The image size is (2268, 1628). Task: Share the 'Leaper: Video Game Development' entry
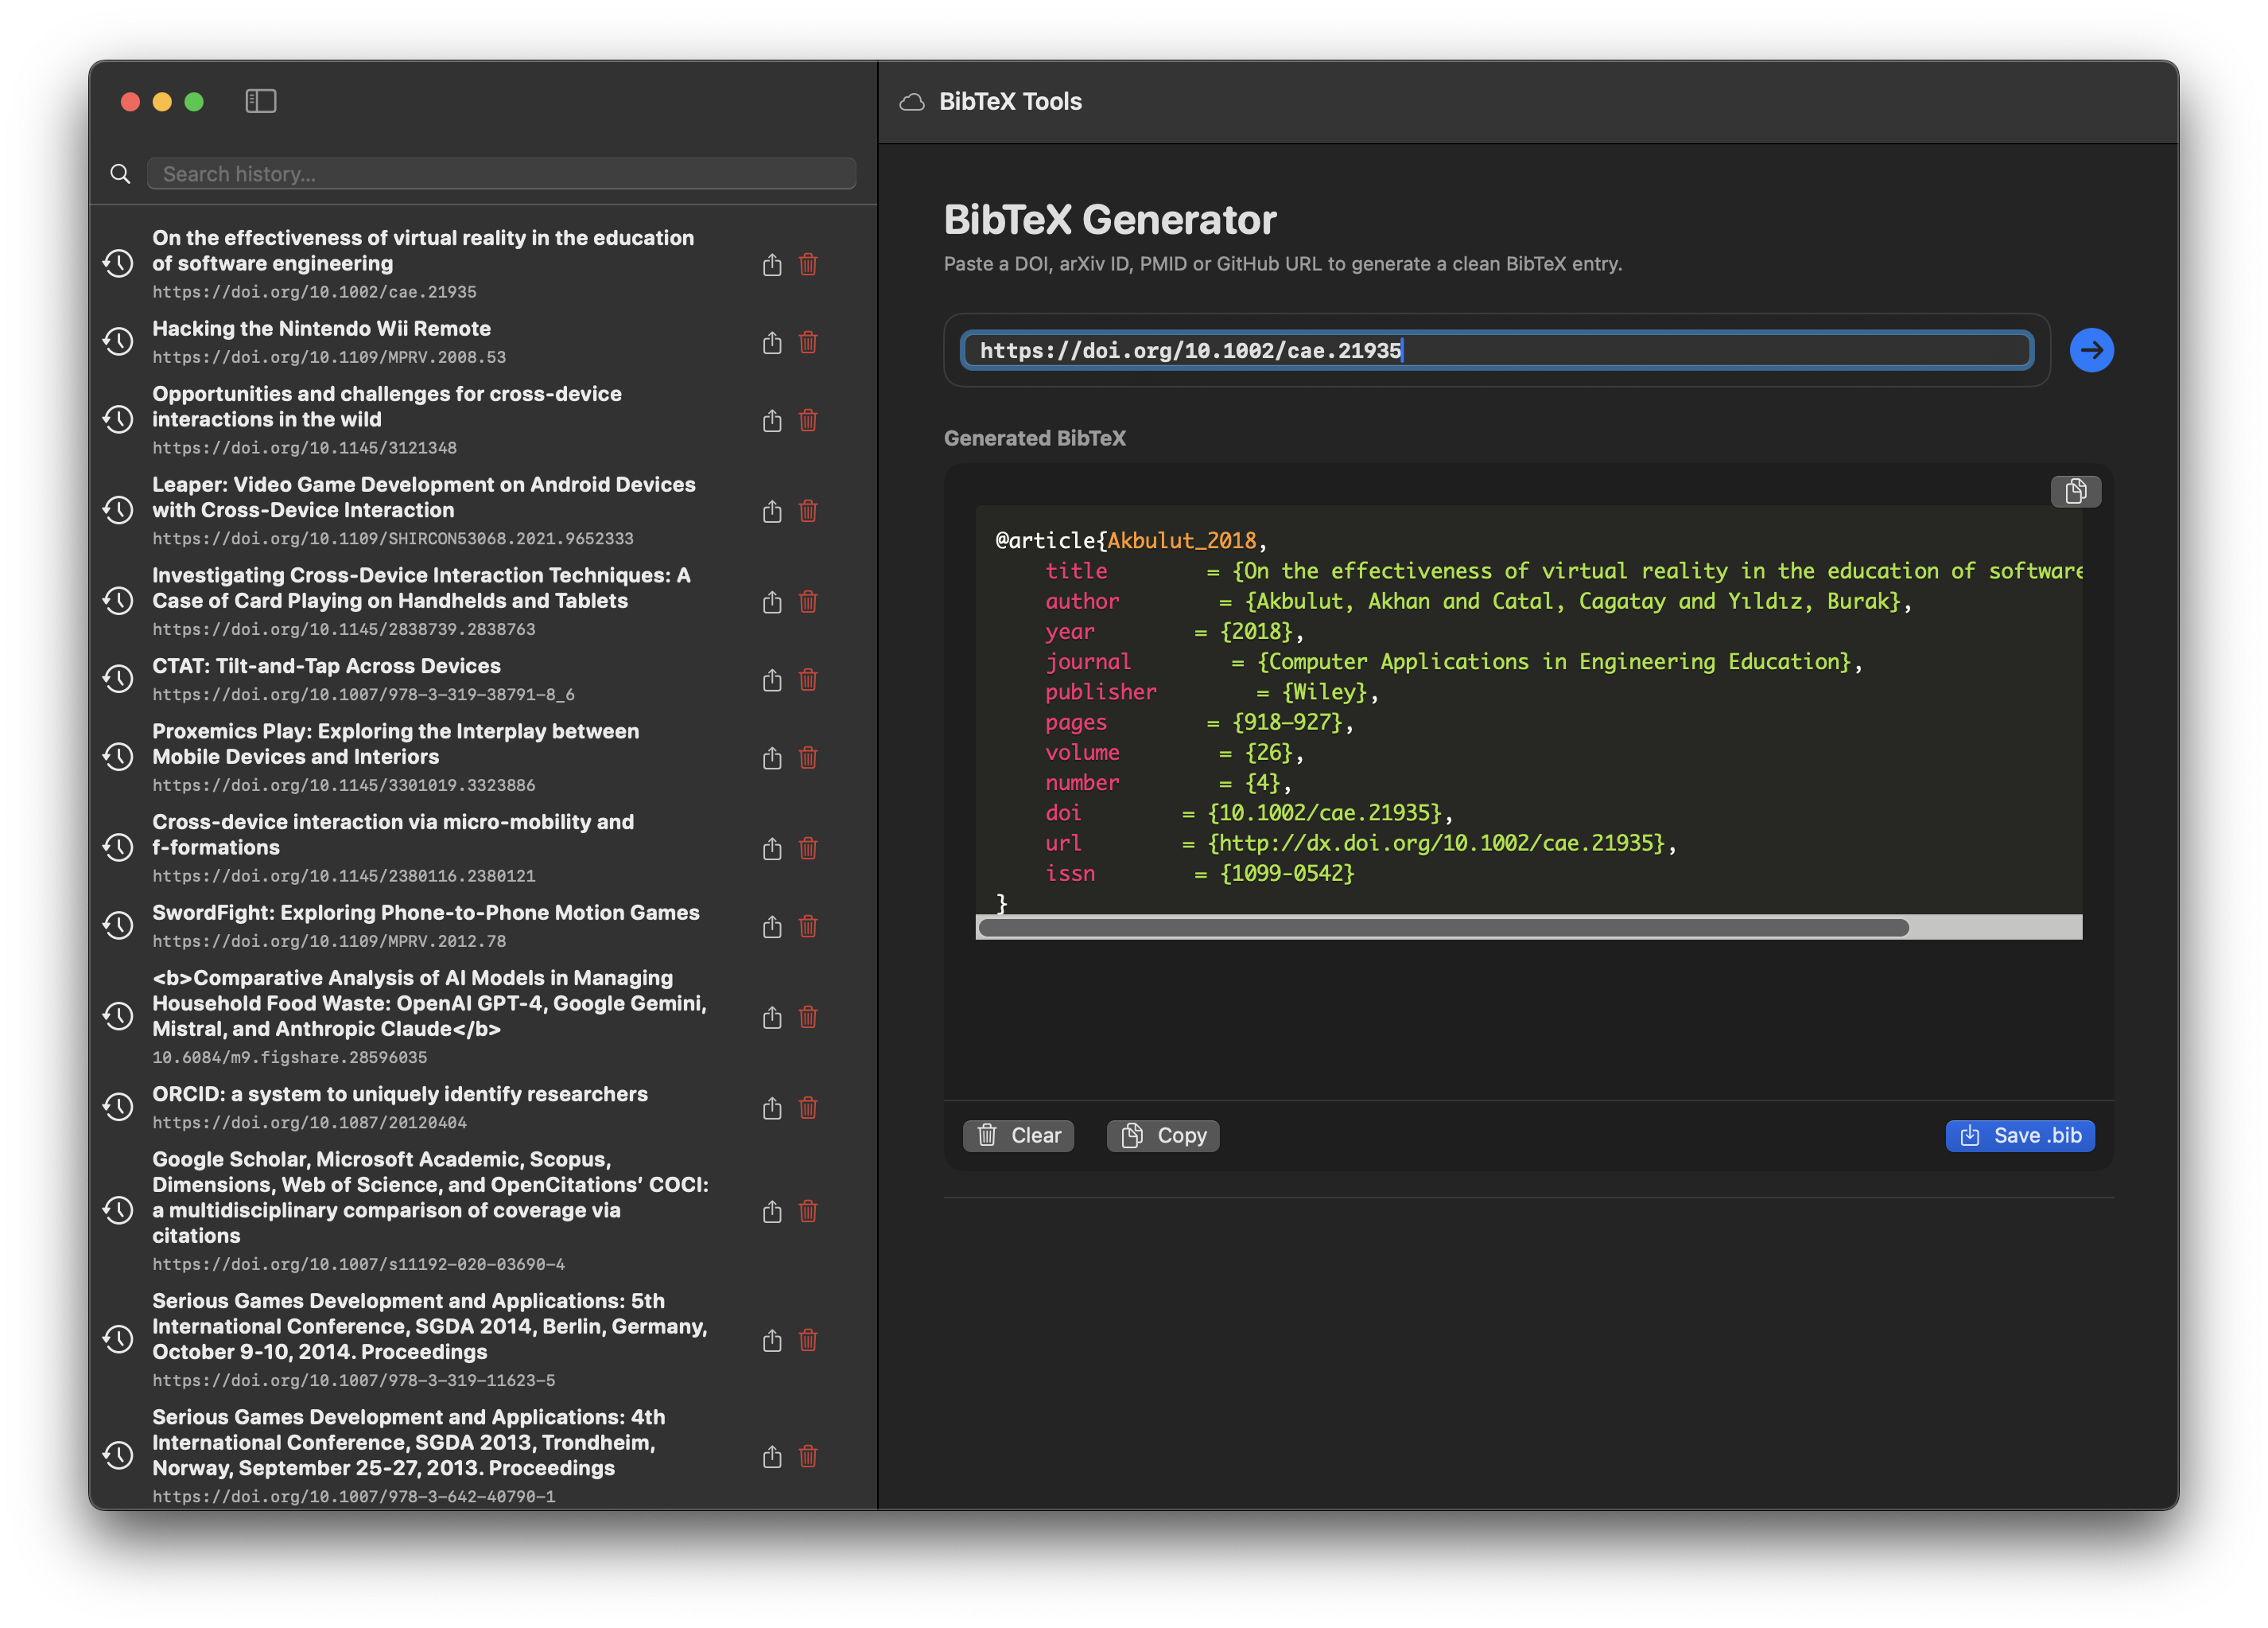click(772, 512)
